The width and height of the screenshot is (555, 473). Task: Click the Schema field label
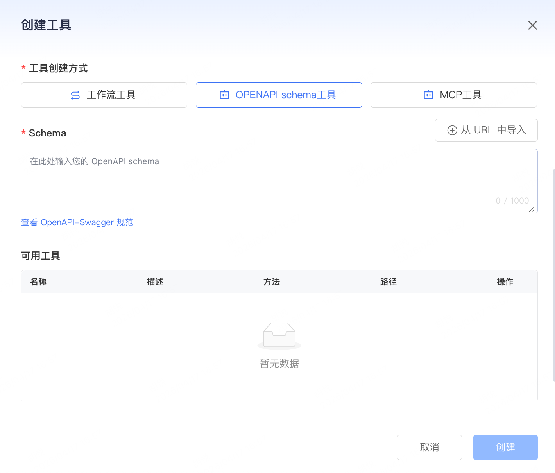47,133
